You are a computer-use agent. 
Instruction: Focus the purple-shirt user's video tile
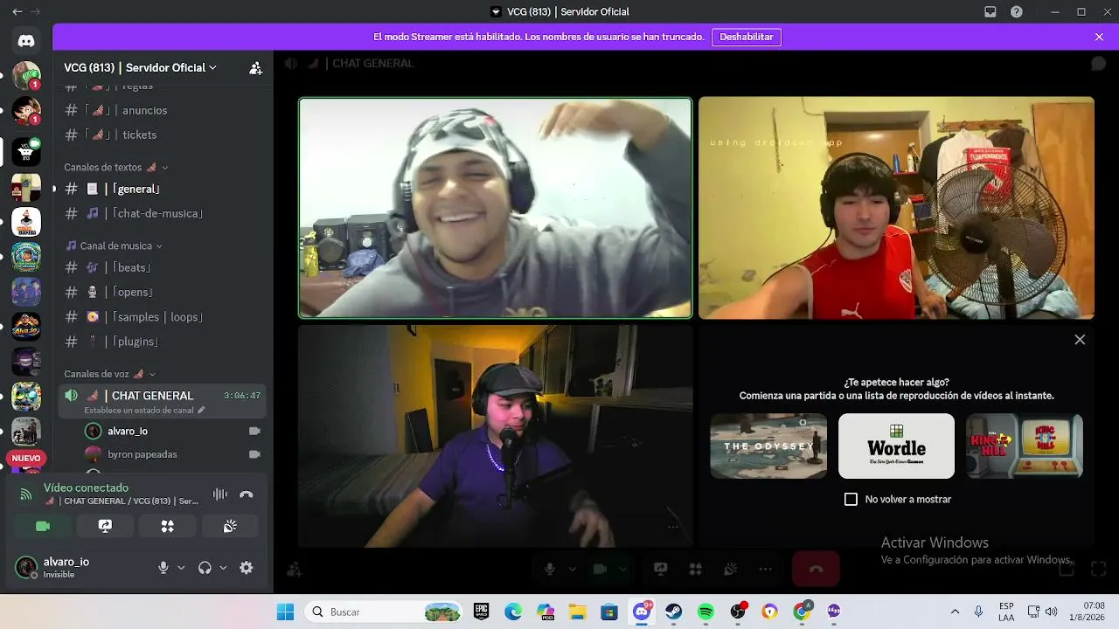(x=495, y=436)
